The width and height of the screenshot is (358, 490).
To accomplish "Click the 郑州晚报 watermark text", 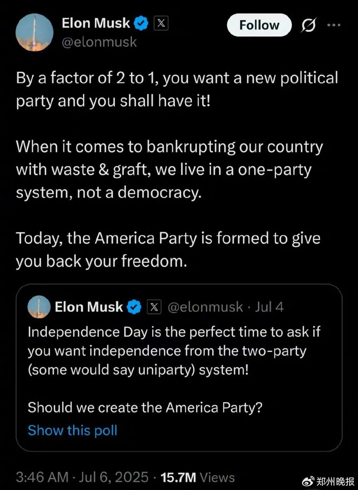I will 334,481.
